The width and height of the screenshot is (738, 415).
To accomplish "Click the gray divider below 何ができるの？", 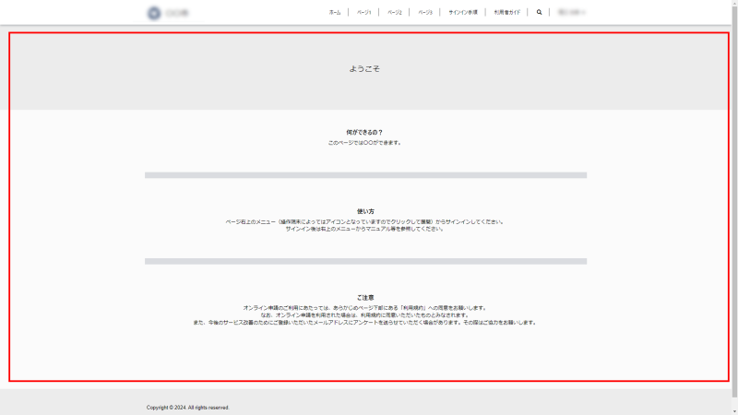I will click(365, 174).
